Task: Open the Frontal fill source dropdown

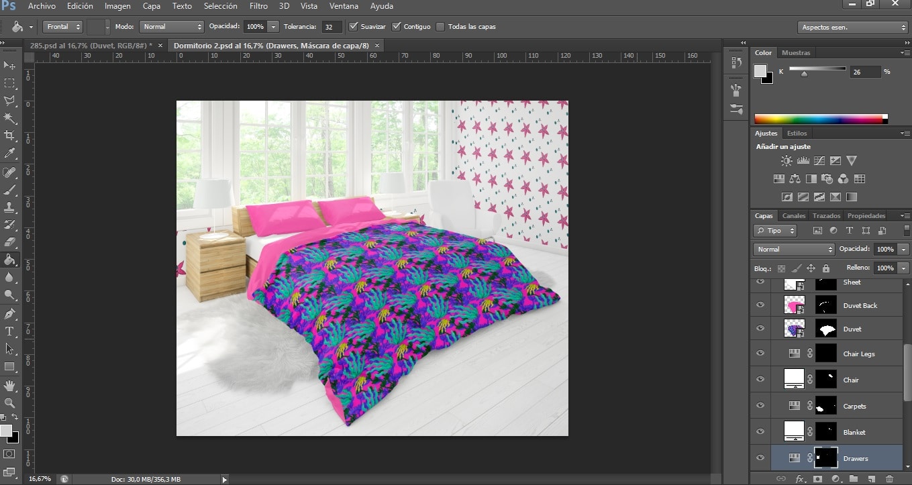Action: [62, 27]
